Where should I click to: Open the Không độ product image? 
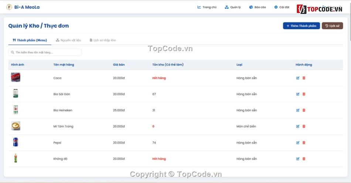pyautogui.click(x=16, y=158)
